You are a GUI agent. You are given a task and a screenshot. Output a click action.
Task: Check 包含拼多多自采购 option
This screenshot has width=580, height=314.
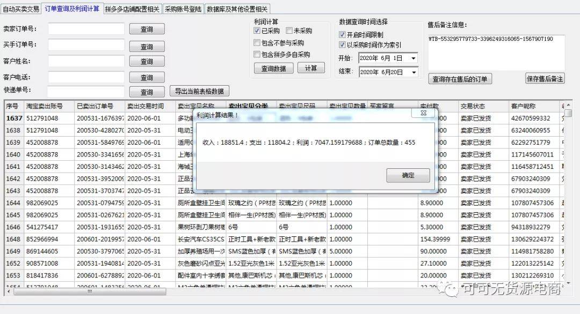click(257, 55)
